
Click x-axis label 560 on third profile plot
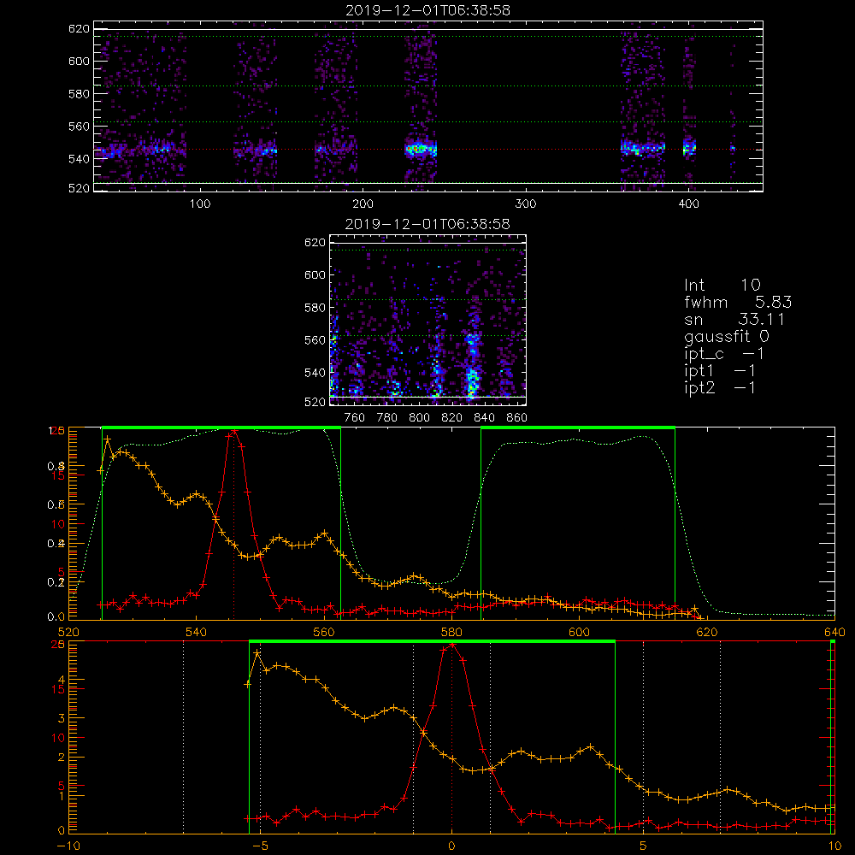(x=324, y=633)
